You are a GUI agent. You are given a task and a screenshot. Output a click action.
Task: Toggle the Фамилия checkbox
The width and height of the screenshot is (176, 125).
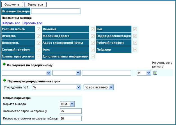pyautogui.click(x=93, y=29)
